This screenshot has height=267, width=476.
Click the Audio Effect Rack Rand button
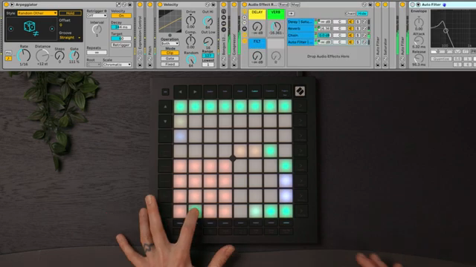coord(283,4)
